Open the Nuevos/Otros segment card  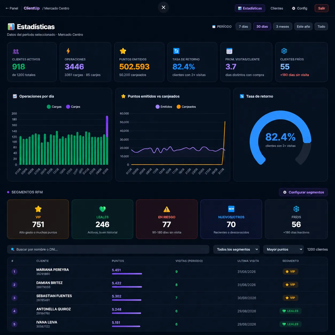pyautogui.click(x=231, y=219)
